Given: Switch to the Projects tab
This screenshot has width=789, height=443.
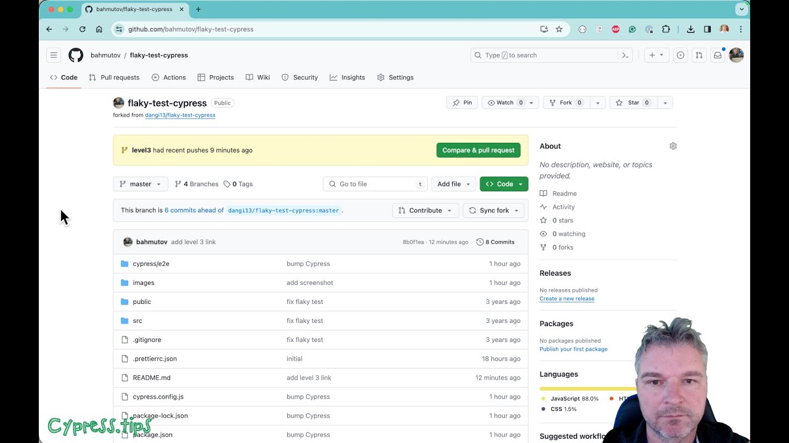Looking at the screenshot, I should coord(216,78).
